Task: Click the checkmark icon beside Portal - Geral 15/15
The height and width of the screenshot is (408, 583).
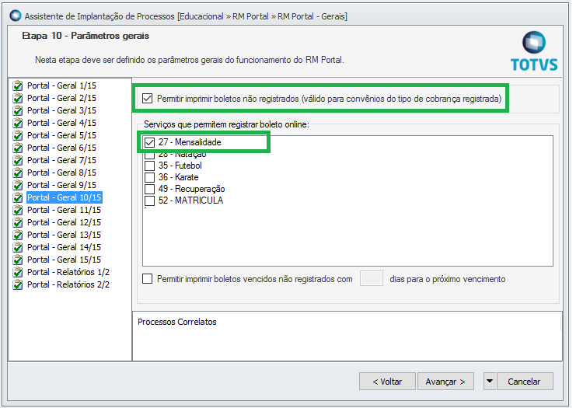Action: click(17, 260)
